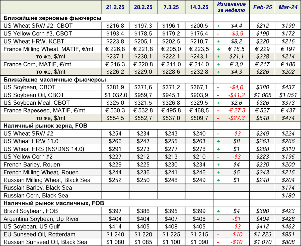
Task: Click the $174 Russian Barley cell
Action: (x=288, y=188)
